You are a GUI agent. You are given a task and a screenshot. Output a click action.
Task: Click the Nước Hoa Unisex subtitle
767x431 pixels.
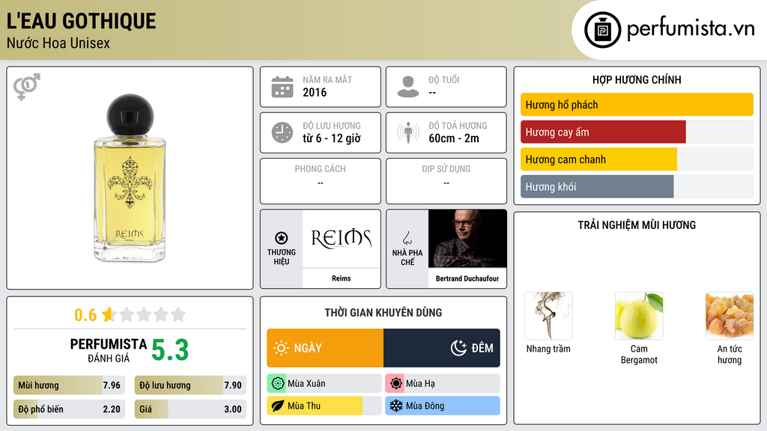point(58,43)
